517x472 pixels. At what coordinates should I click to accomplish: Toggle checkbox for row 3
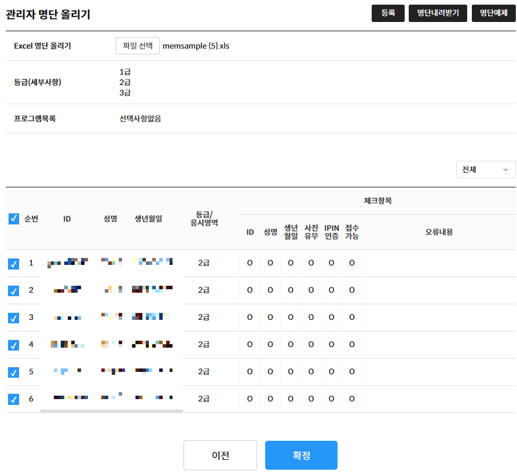(x=14, y=318)
